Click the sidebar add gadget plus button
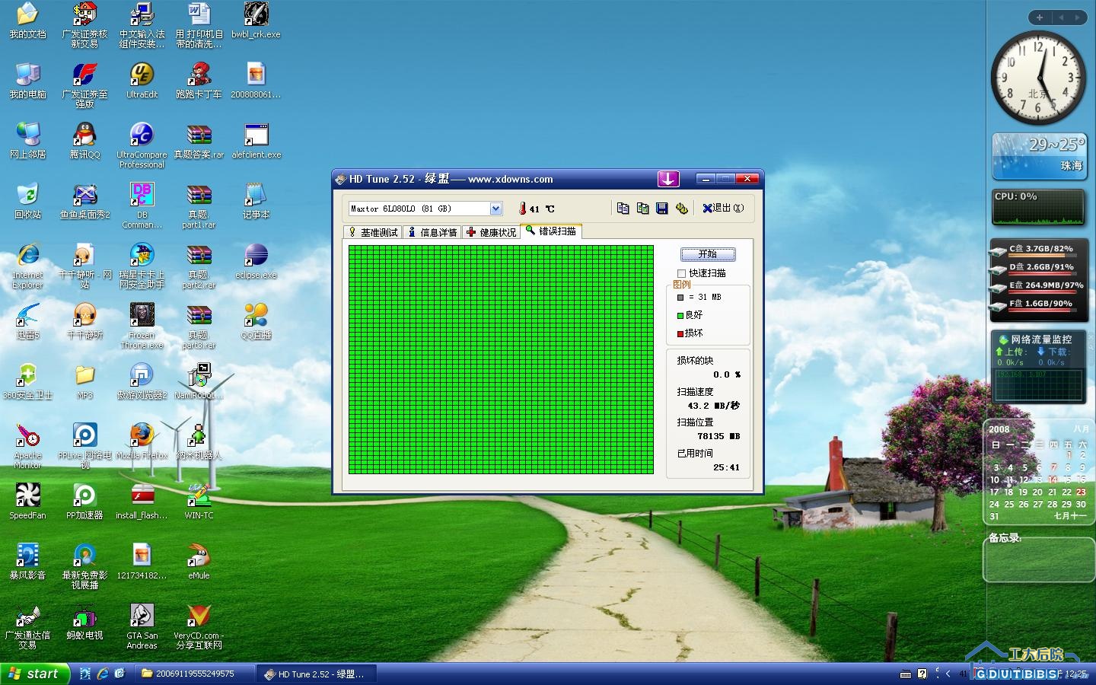Image resolution: width=1096 pixels, height=685 pixels. [1039, 17]
